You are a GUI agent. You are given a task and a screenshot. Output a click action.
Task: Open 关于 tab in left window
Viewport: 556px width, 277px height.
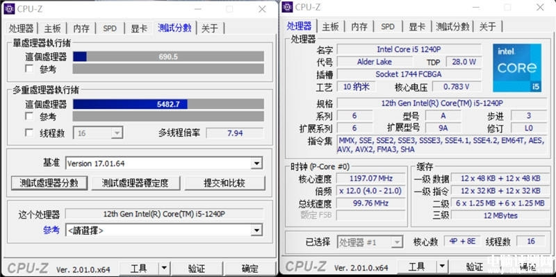pos(210,28)
